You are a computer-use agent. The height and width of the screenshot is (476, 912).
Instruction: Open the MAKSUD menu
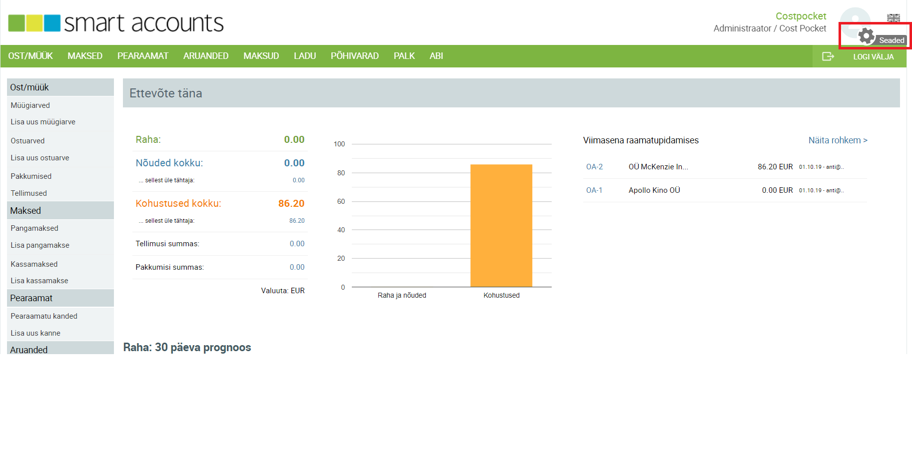[261, 56]
